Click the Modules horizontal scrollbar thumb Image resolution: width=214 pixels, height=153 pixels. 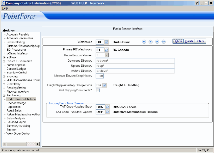click(x=16, y=144)
